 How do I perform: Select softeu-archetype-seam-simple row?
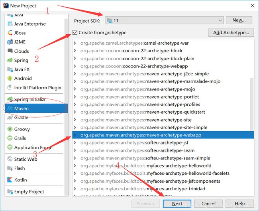(163, 158)
